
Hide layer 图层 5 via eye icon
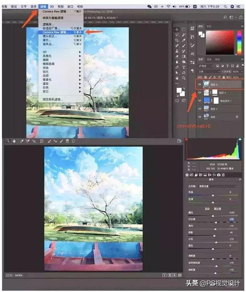coord(200,84)
